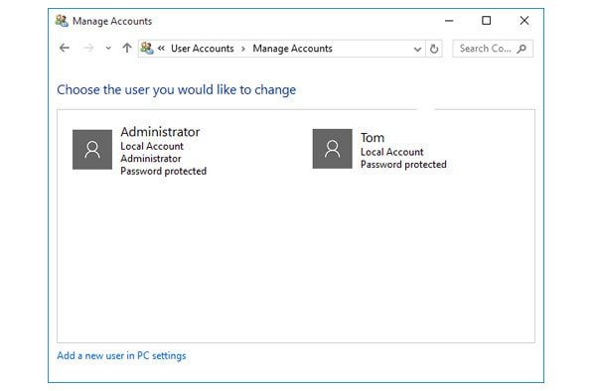Open the address bar history dropdown
The height and width of the screenshot is (391, 596).
[417, 49]
